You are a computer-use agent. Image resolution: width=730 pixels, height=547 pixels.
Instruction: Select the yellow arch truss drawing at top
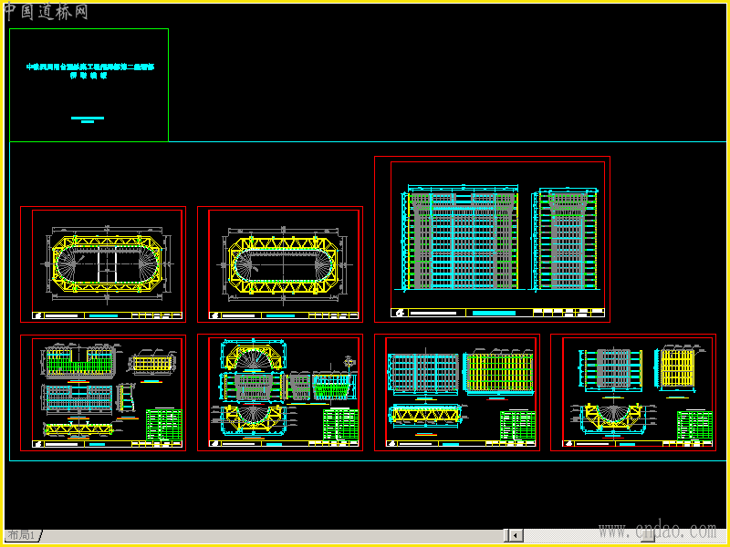click(x=255, y=356)
